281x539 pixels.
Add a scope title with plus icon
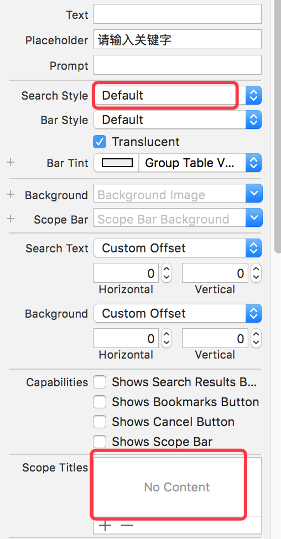pyautogui.click(x=105, y=526)
